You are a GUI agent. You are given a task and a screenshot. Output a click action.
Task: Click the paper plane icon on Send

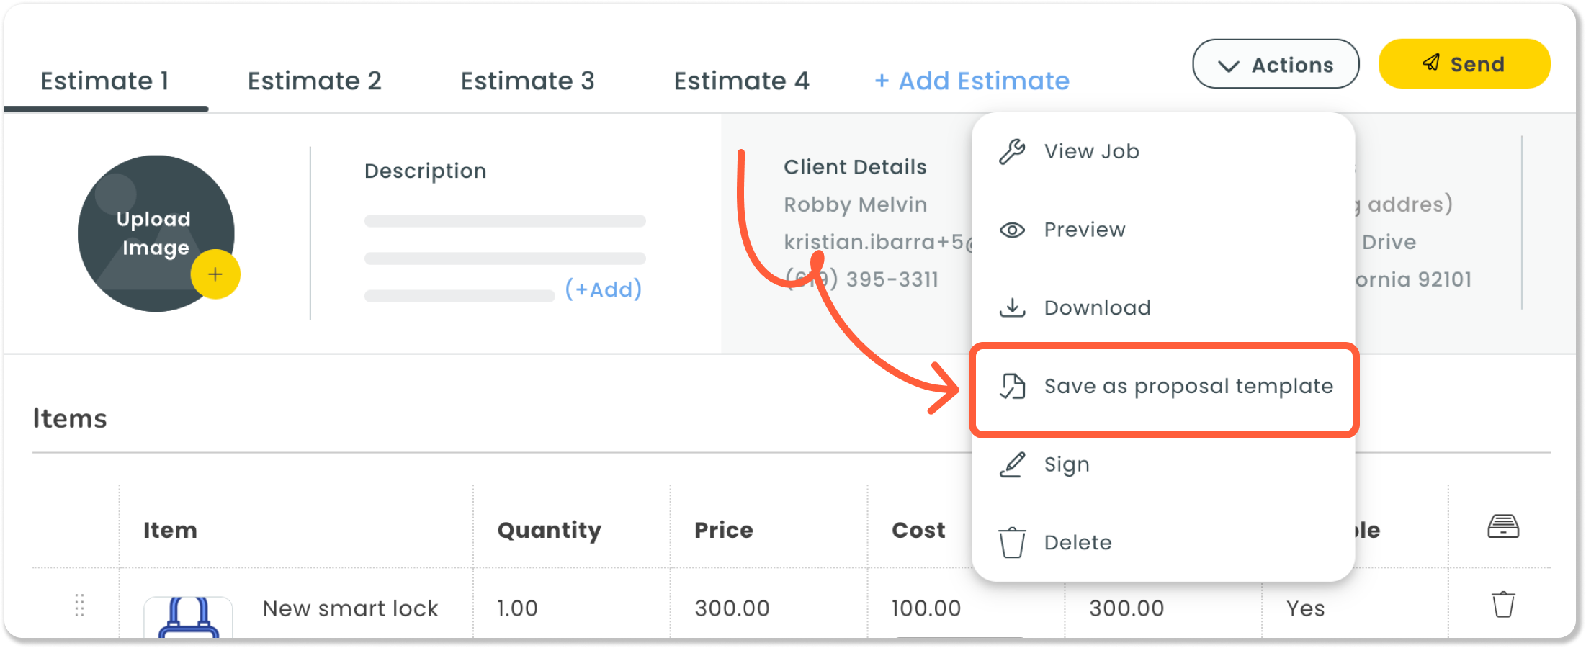coord(1431,63)
